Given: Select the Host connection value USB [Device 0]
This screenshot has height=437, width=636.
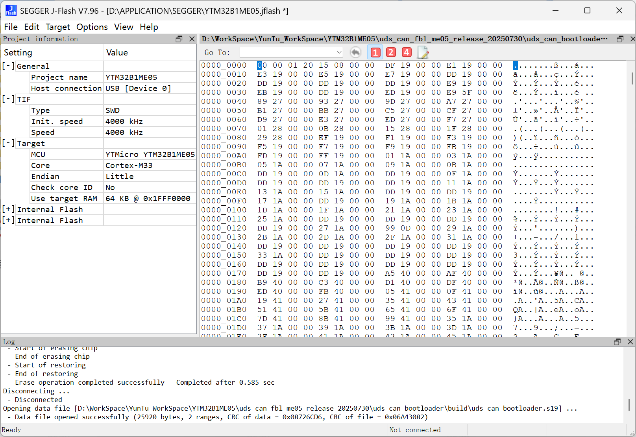Looking at the screenshot, I should [x=138, y=88].
